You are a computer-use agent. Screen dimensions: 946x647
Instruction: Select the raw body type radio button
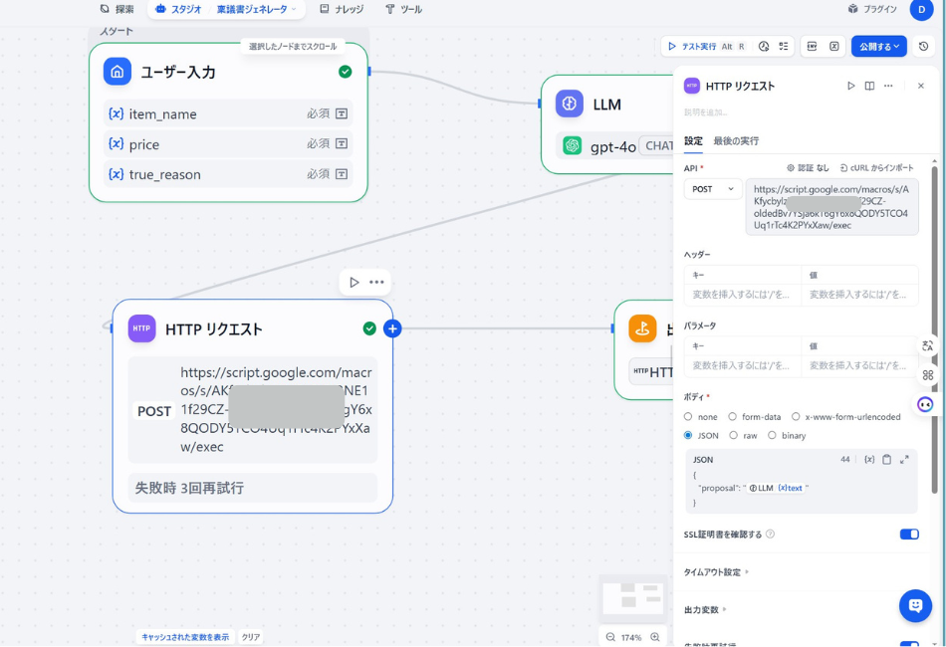[x=736, y=435]
